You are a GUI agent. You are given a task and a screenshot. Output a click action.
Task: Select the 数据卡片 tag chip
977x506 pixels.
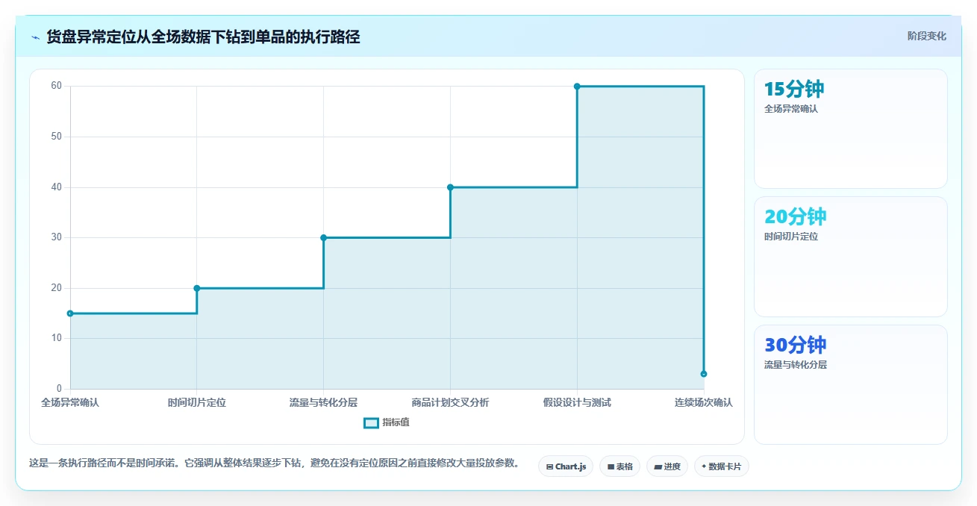coord(721,466)
